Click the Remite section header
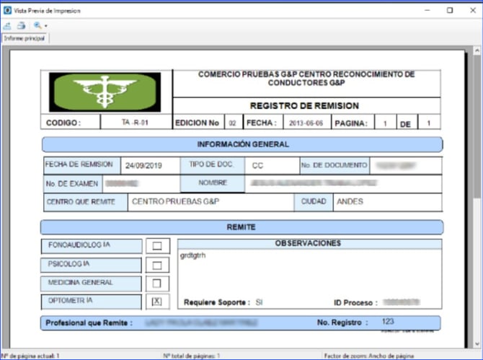The height and width of the screenshot is (360, 483). (x=242, y=227)
